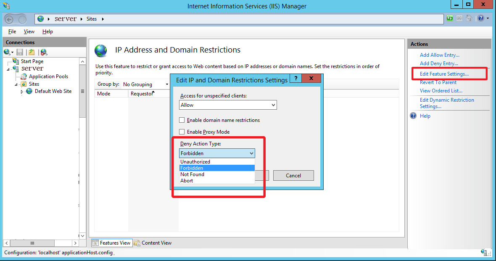Click the Mode column header
Viewport: 496px width, 261px height.
tap(111, 94)
